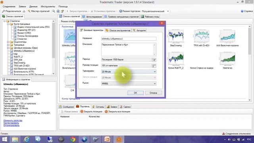This screenshot has height=143, width=254.
Task: Click the filter icon beside Период field
Action: (154, 60)
